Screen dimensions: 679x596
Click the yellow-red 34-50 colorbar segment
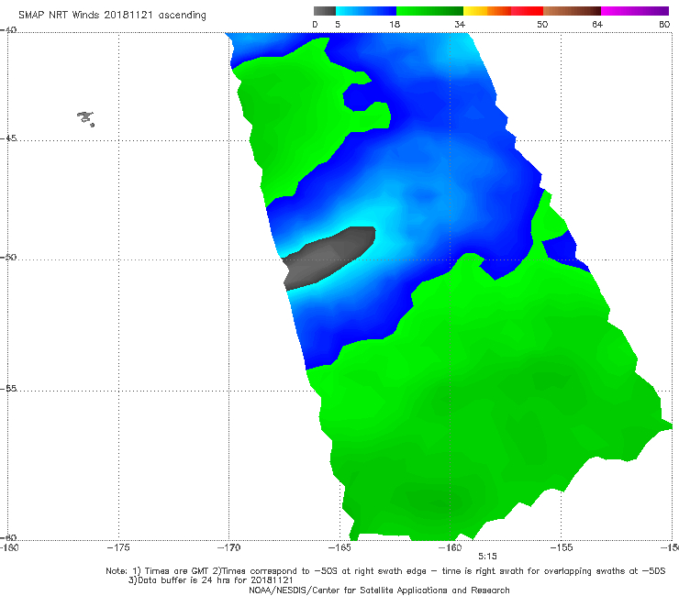tap(503, 11)
